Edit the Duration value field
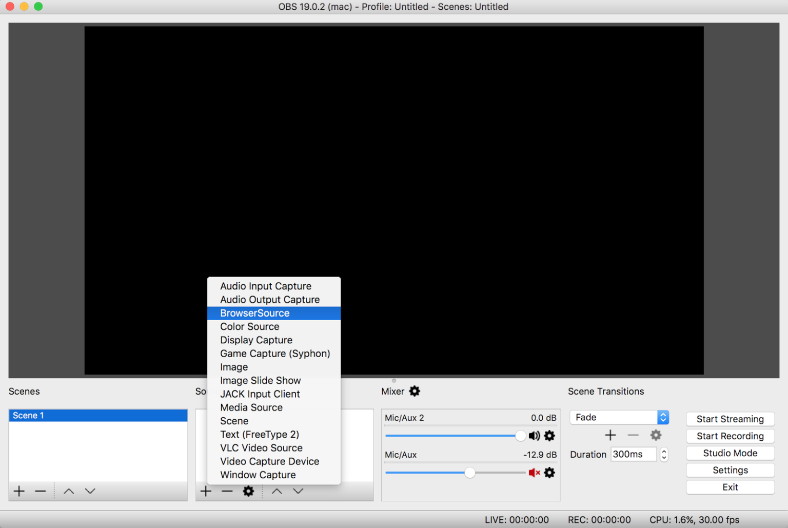Viewport: 788px width, 528px height. [x=633, y=454]
